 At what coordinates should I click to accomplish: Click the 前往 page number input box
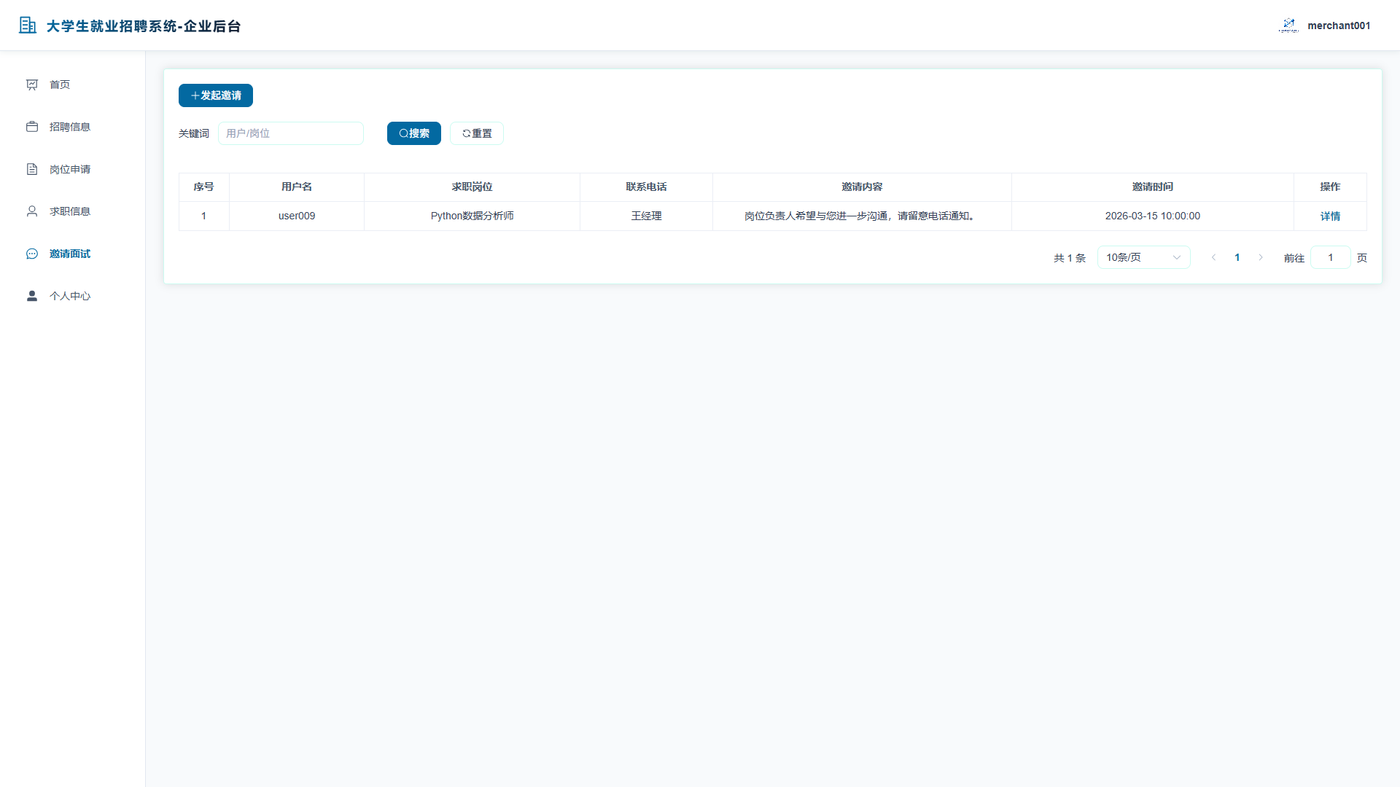point(1330,257)
